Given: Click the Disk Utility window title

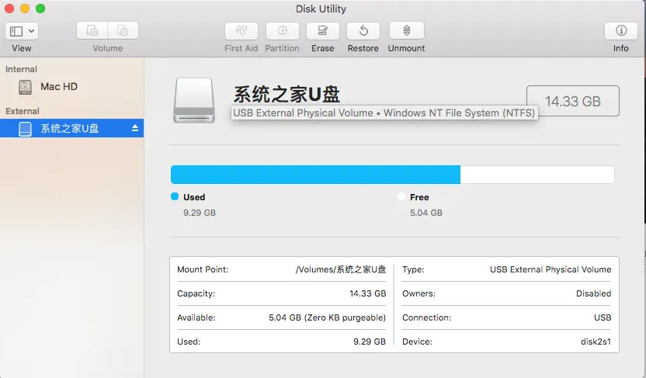Looking at the screenshot, I should [321, 9].
